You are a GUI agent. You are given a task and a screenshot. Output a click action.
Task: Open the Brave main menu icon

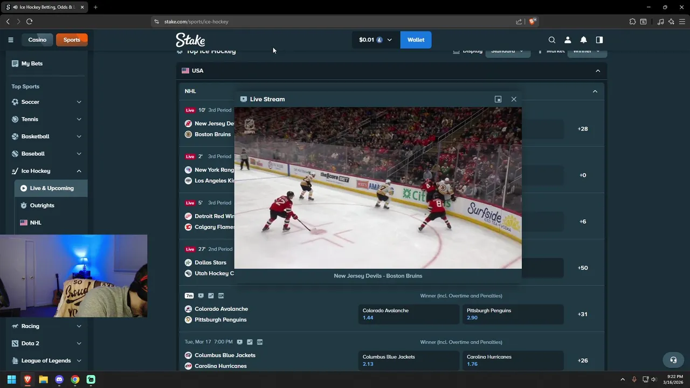click(x=682, y=22)
